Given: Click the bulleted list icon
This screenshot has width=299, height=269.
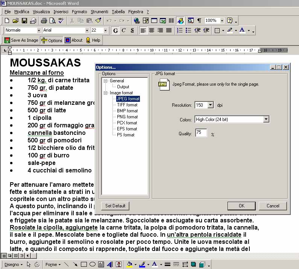Looking at the screenshot, I should tap(188, 30).
